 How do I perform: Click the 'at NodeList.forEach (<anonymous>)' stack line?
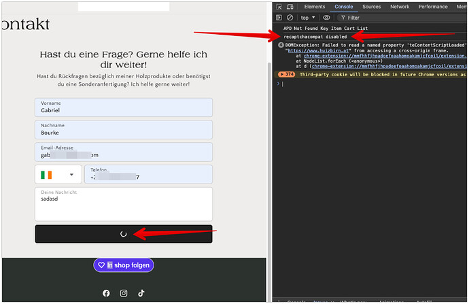tap(339, 61)
